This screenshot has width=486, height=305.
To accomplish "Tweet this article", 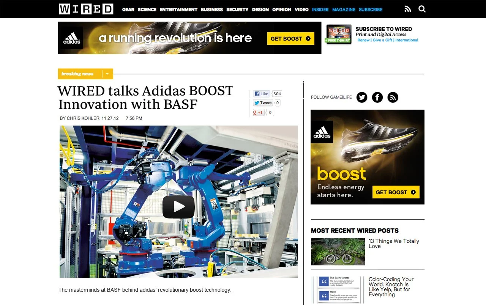I will 263,103.
